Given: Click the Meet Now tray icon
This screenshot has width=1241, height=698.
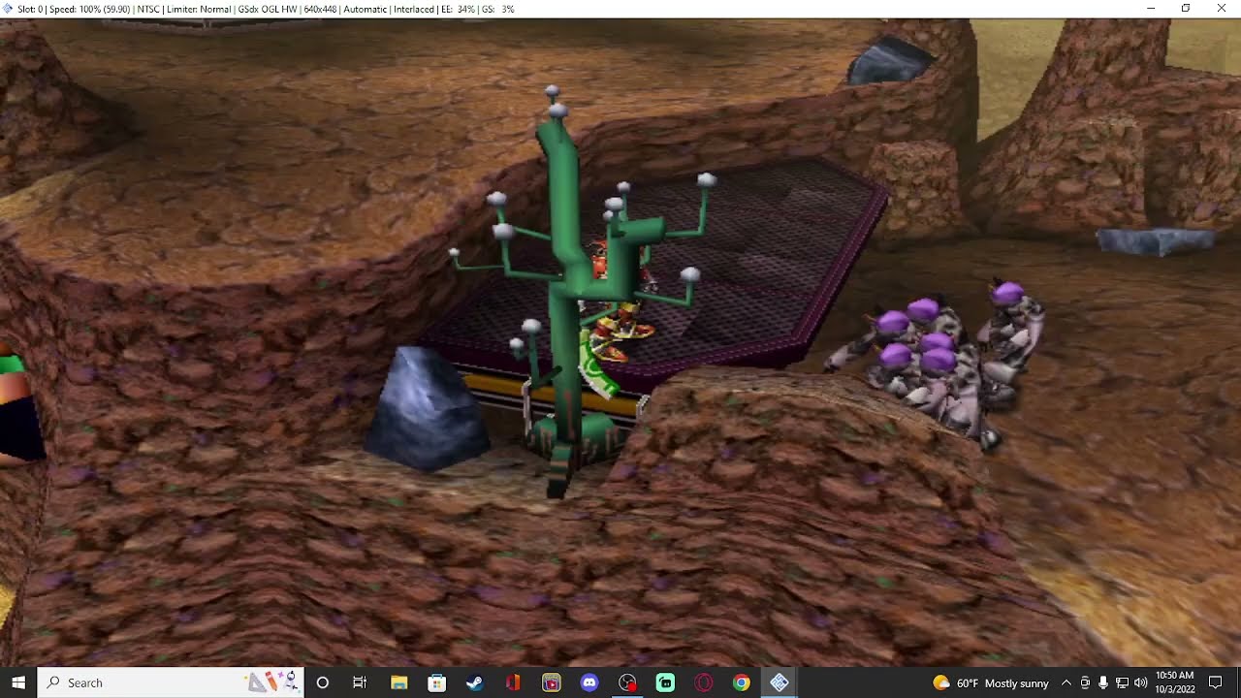Looking at the screenshot, I should click(x=1085, y=682).
